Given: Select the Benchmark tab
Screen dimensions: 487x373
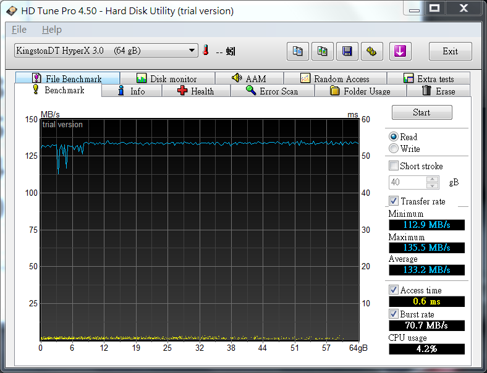Looking at the screenshot, I should pos(58,90).
